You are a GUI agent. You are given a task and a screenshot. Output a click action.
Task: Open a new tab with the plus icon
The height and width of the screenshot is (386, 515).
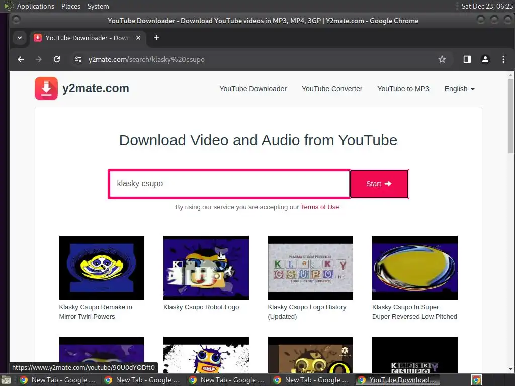coord(156,38)
